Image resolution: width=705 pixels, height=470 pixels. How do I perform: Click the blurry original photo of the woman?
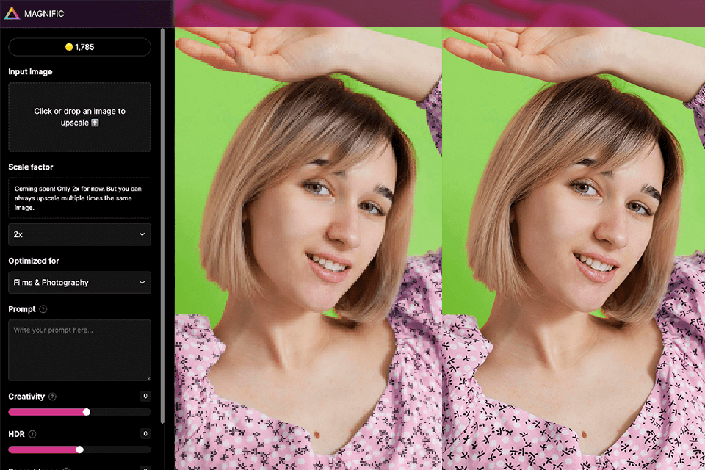pos(308,248)
